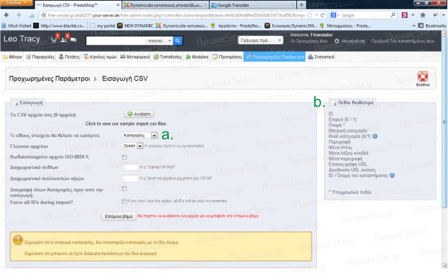Open the Μεταφορικά menu tab
This screenshot has height=273, width=448.
(134, 57)
